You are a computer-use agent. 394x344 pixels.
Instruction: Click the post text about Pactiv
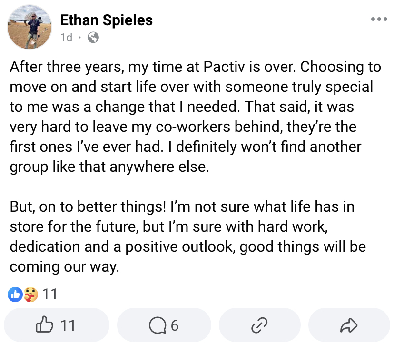point(195,117)
